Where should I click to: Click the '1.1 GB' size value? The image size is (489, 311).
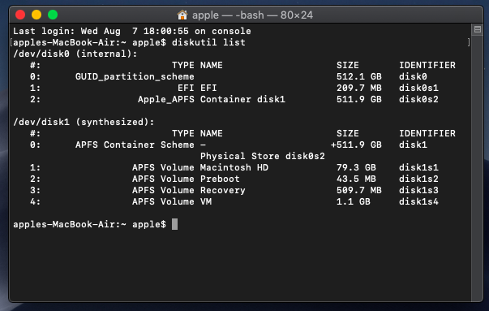[x=354, y=201]
